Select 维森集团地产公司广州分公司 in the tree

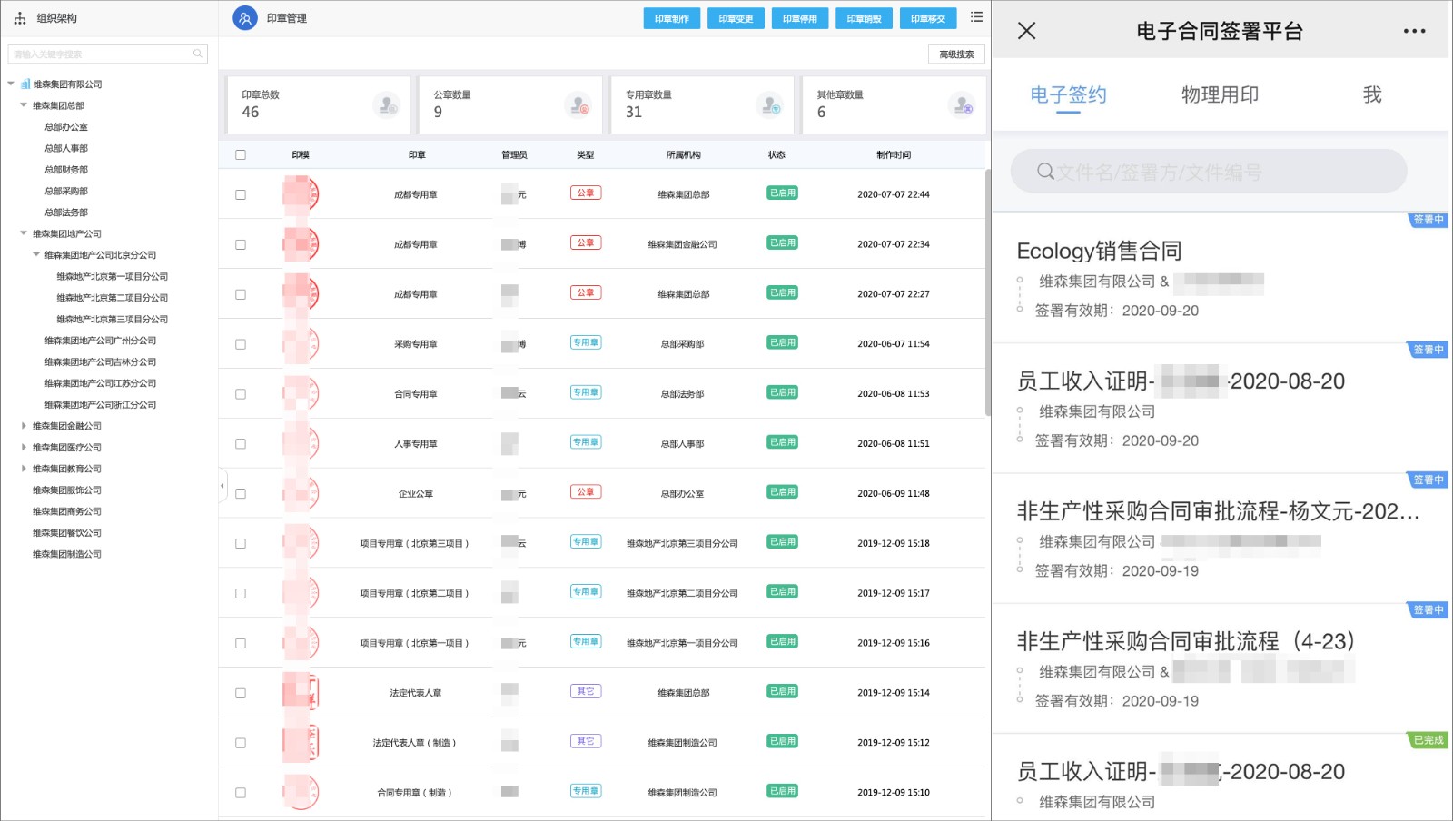tap(101, 341)
